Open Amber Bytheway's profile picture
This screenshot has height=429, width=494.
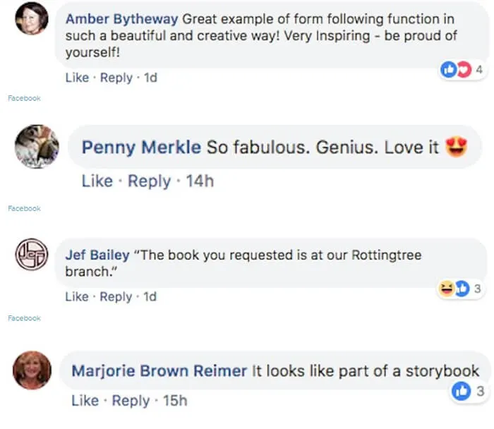[32, 18]
